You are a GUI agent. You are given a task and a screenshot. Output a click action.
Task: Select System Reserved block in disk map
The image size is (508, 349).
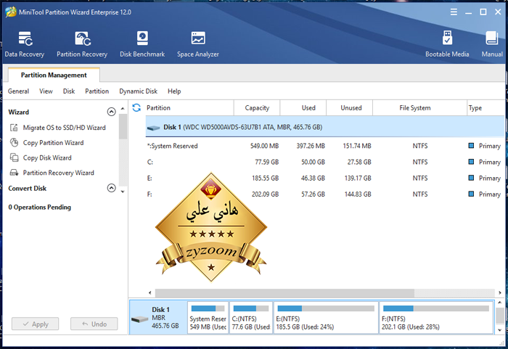tap(208, 317)
